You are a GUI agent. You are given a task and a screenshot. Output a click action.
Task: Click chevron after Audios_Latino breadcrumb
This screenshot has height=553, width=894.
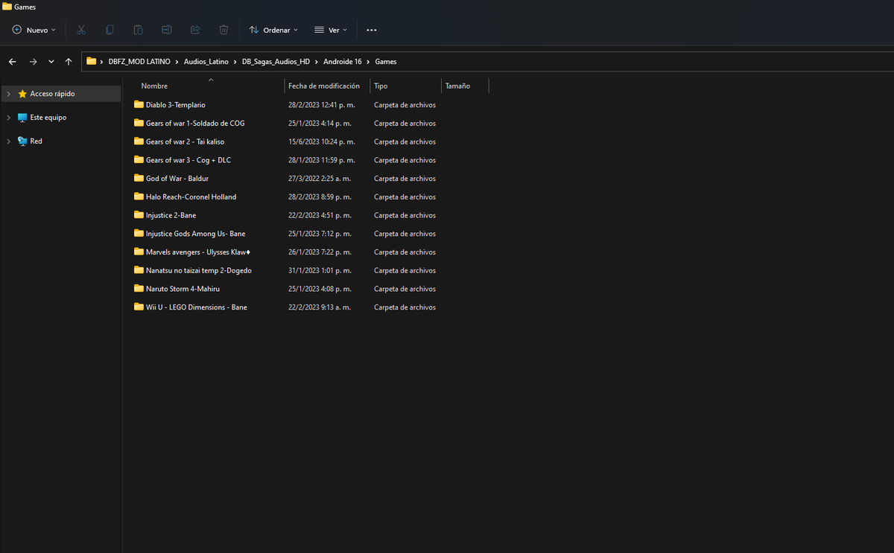click(x=235, y=62)
